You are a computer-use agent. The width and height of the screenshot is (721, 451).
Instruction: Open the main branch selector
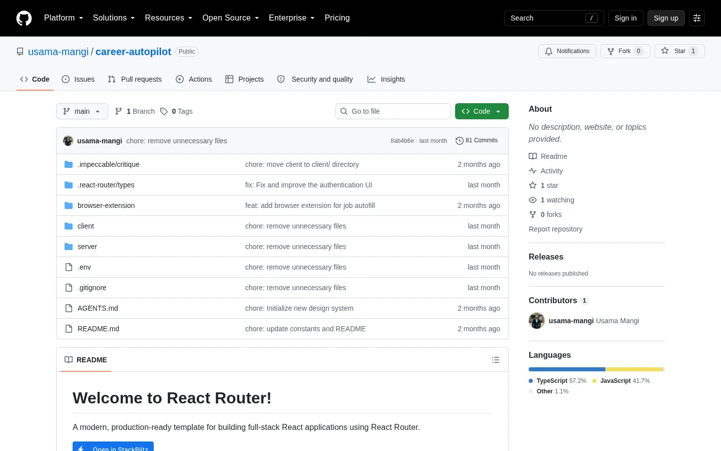point(82,111)
